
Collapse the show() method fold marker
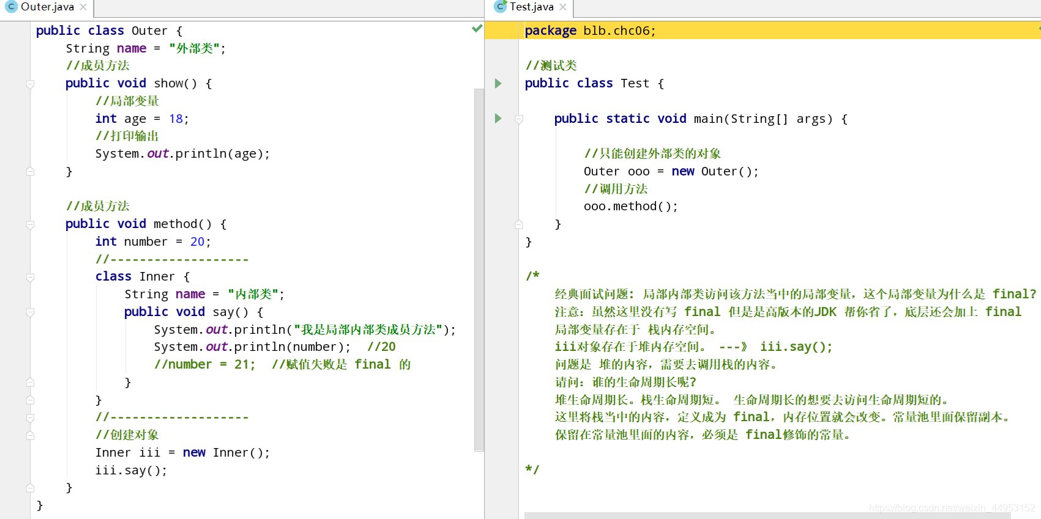point(30,84)
